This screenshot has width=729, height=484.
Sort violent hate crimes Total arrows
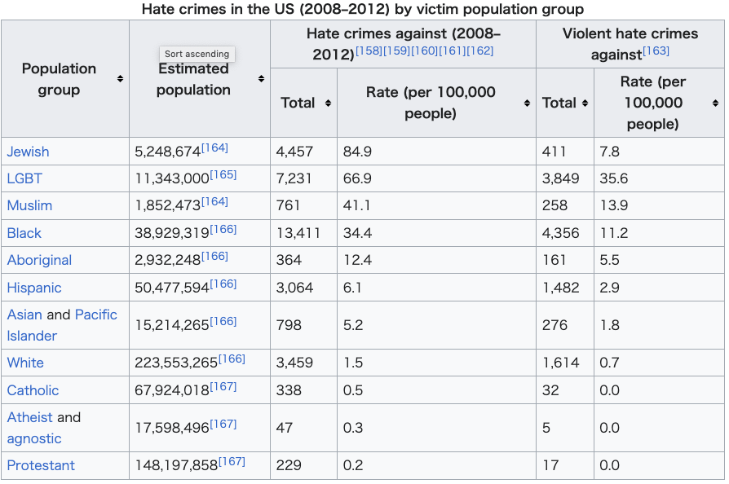585,103
